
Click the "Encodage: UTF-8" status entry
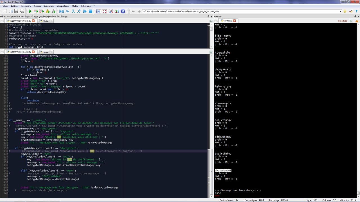click(278, 200)
